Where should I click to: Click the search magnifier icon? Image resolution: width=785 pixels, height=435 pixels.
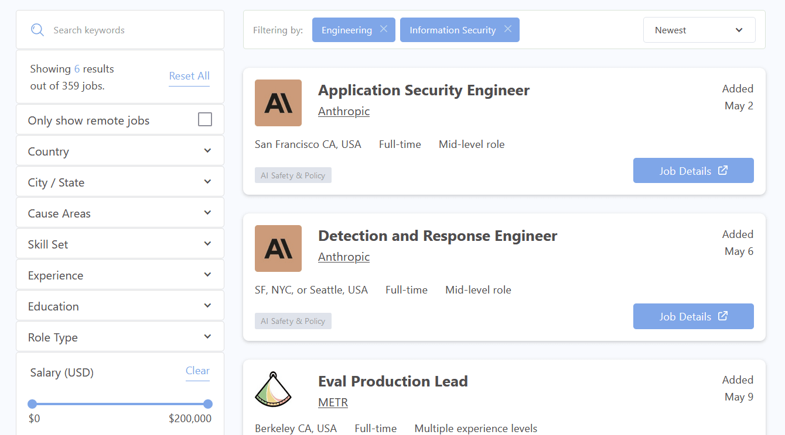37,30
